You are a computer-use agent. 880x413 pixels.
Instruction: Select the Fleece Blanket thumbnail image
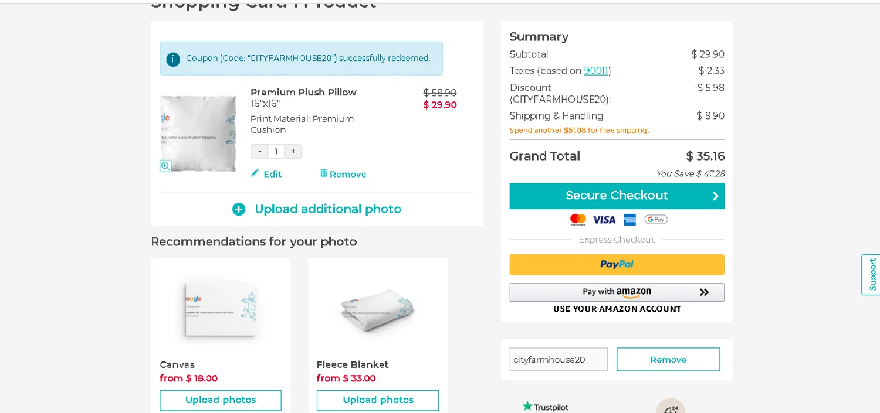[x=378, y=309]
